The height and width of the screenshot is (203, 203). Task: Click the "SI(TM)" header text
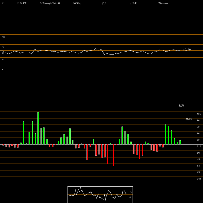pyautogui.click(x=77, y=3)
